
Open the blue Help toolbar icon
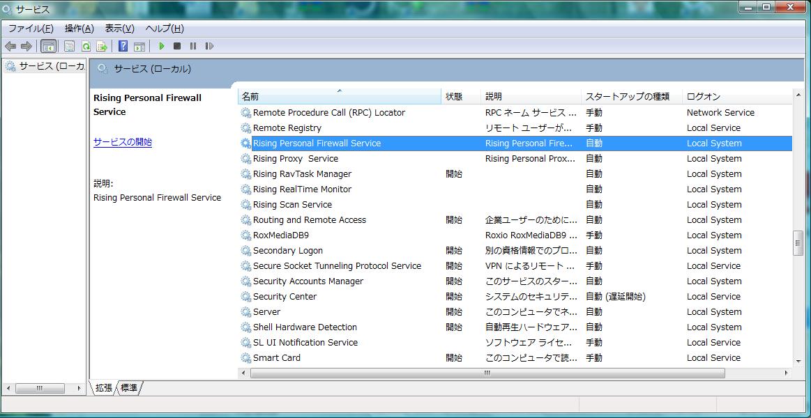click(x=123, y=46)
